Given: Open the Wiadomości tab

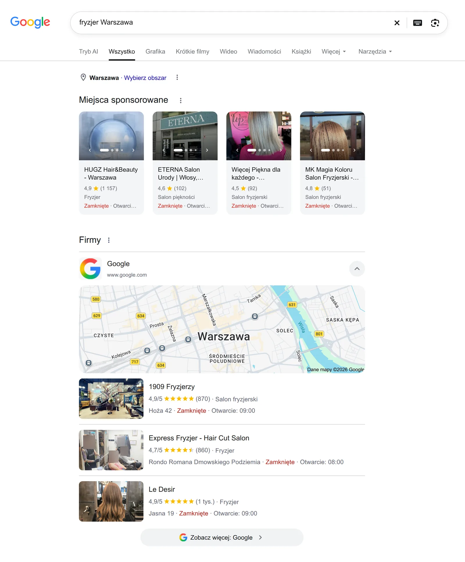Looking at the screenshot, I should click(x=264, y=51).
